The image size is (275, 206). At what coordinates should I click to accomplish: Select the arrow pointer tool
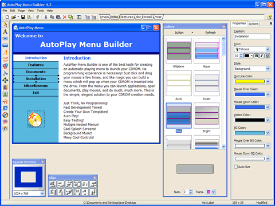(x=5, y=25)
